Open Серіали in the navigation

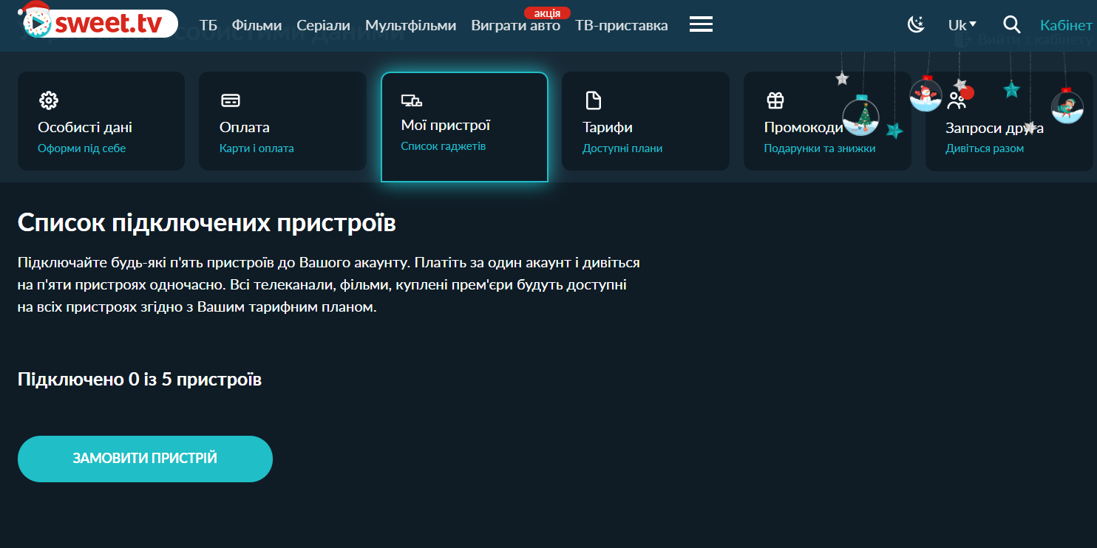pos(323,25)
